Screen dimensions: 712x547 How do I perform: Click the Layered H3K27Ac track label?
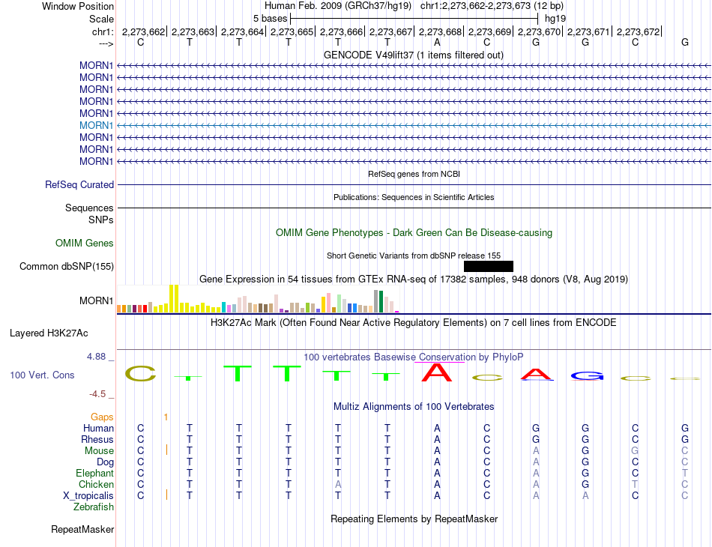pyautogui.click(x=49, y=333)
